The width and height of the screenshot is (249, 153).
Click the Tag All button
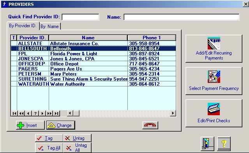click(x=49, y=148)
